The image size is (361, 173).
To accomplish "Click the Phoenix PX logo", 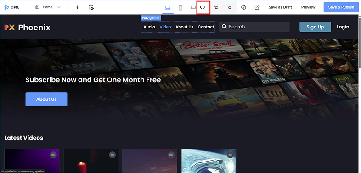I will coord(10,28).
